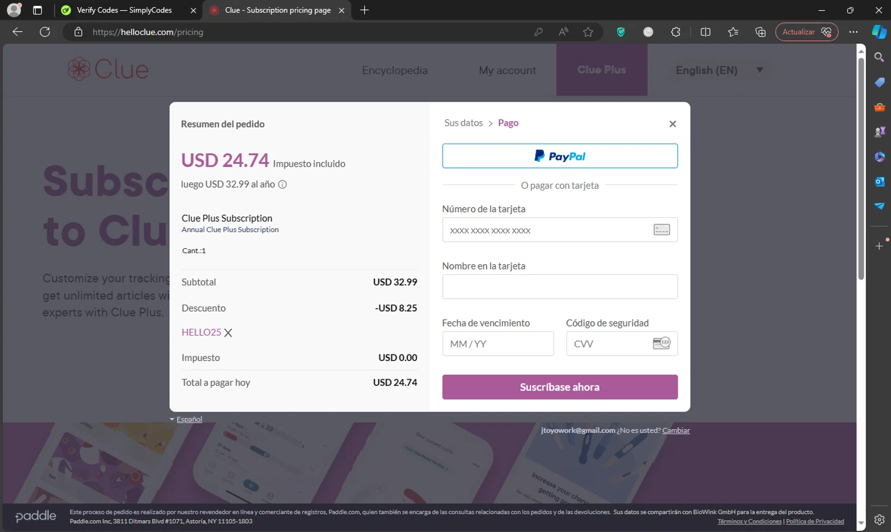Select the Clue Plus menu item

click(x=602, y=69)
